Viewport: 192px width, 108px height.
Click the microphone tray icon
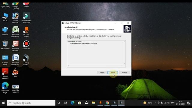162,103
